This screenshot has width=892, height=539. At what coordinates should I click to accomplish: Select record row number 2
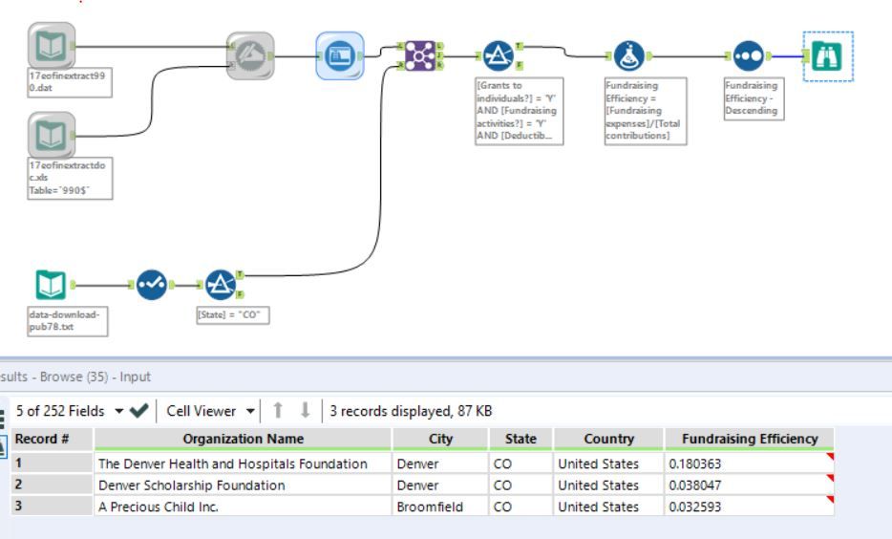[52, 485]
